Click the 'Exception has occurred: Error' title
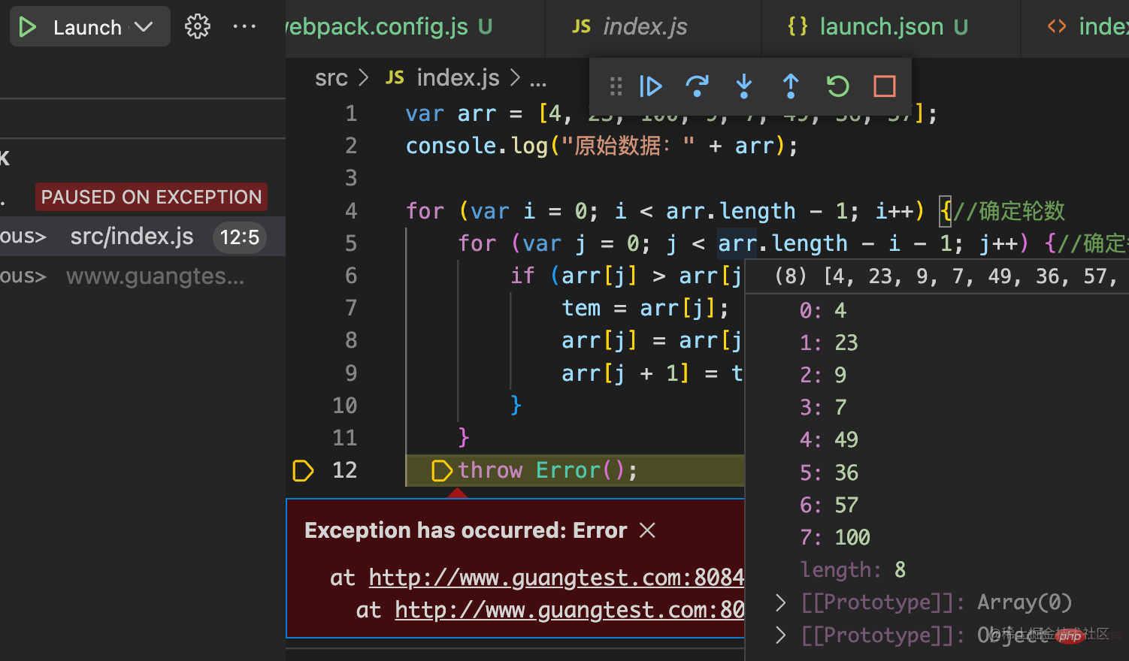The image size is (1129, 661). (465, 530)
